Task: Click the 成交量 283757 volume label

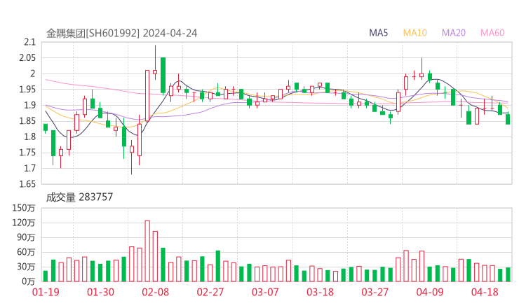Action: (79, 197)
